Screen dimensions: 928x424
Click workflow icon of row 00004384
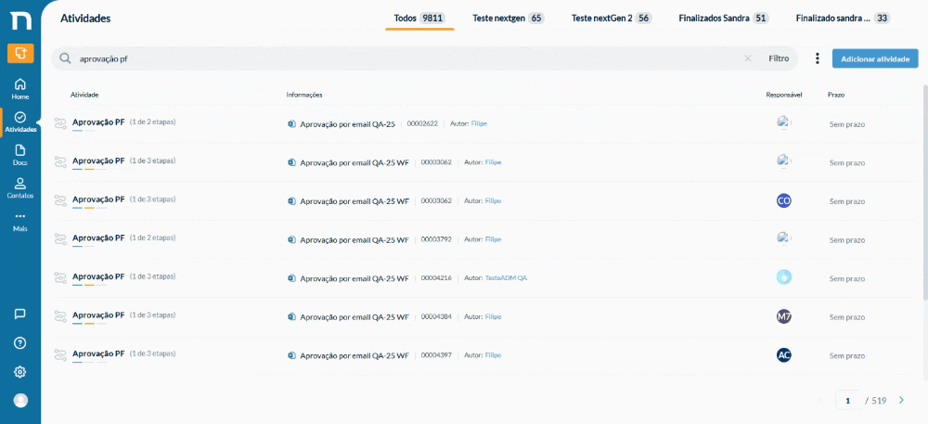(x=60, y=316)
